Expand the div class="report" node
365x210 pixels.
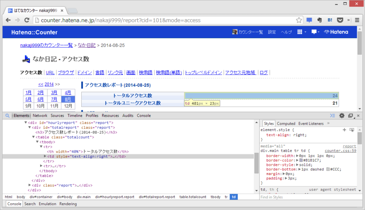point(30,185)
